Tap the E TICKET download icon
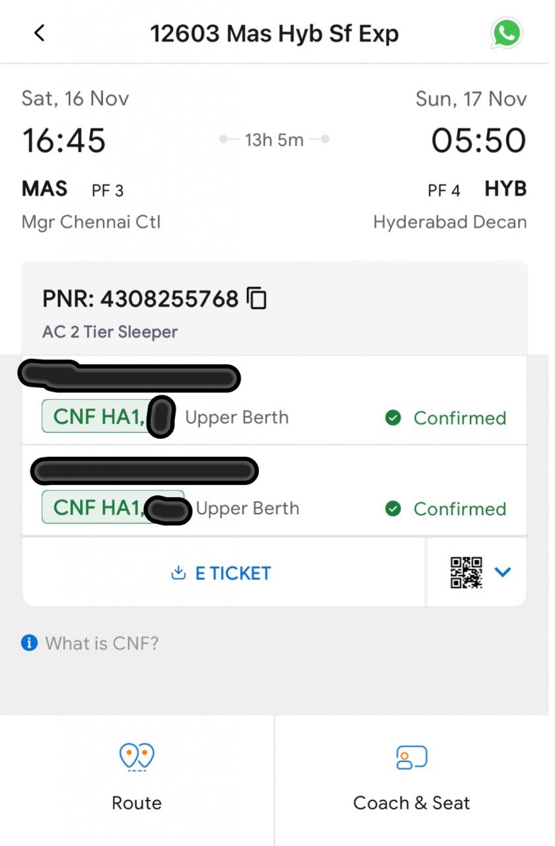Screen dimensions: 555x846 pyautogui.click(x=178, y=573)
